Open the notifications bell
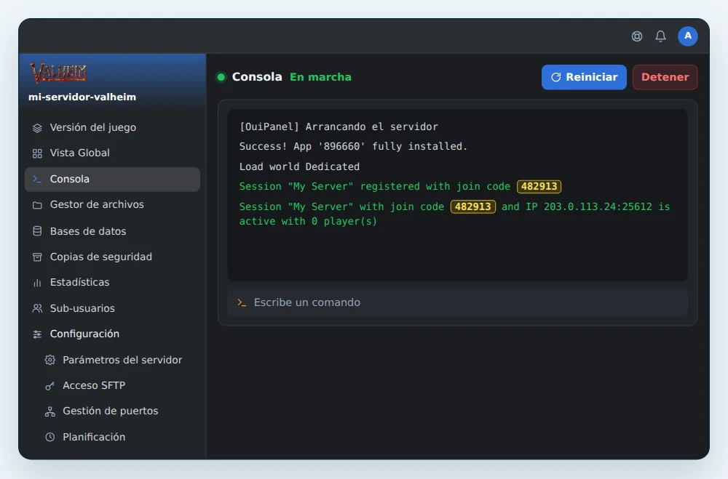728x479 pixels. pos(661,36)
